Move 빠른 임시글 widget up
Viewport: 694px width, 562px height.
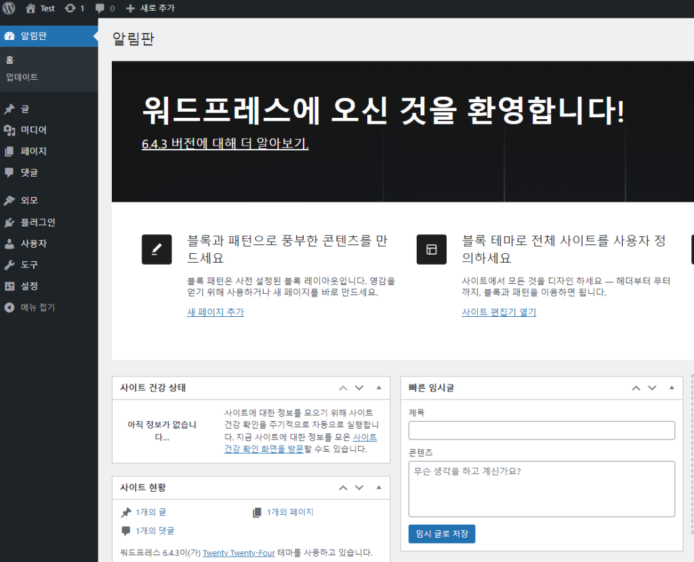(x=636, y=388)
